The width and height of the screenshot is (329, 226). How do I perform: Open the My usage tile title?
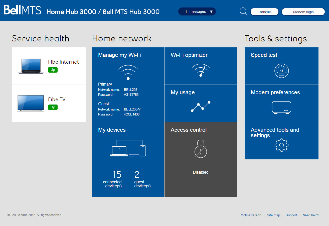(x=183, y=93)
